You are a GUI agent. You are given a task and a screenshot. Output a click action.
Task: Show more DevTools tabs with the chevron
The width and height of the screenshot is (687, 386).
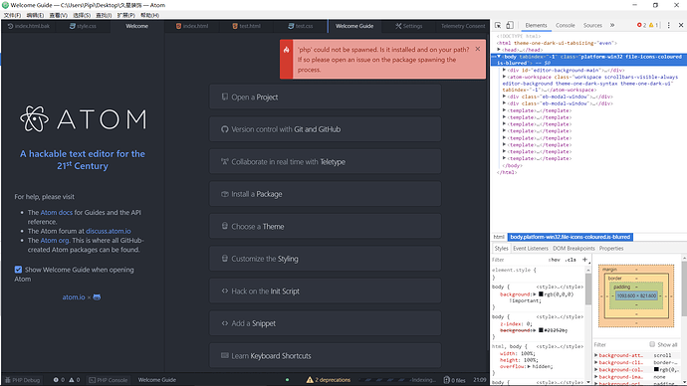coord(612,26)
